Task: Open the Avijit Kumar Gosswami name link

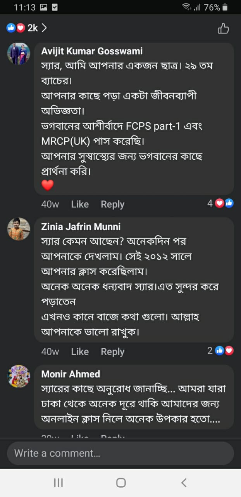Action: pyautogui.click(x=92, y=51)
